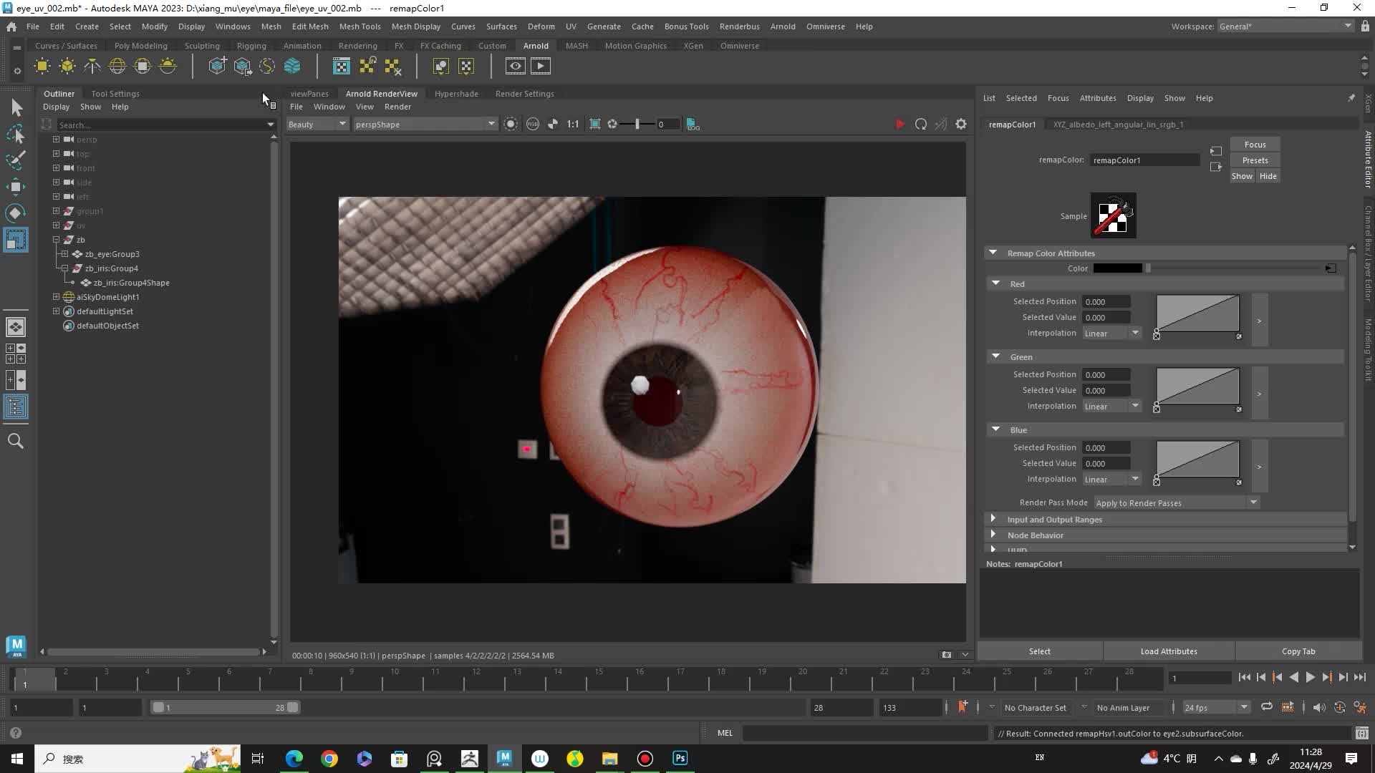Select the Lasso tool
This screenshot has height=773, width=1375.
click(x=16, y=135)
